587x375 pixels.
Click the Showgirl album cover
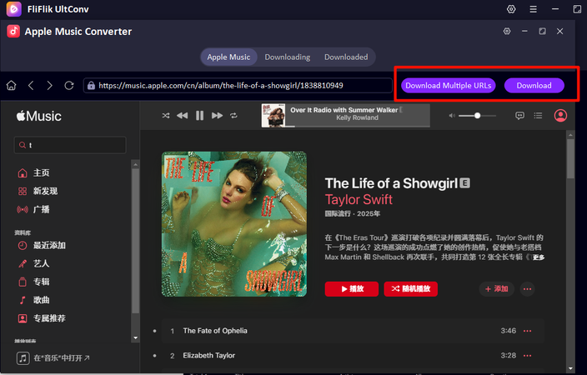(234, 224)
